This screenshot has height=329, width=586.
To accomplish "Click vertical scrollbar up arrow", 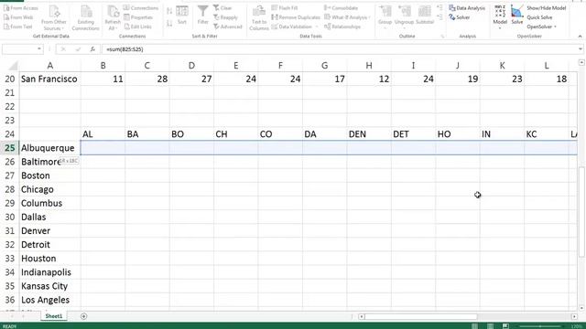I will tap(581, 62).
